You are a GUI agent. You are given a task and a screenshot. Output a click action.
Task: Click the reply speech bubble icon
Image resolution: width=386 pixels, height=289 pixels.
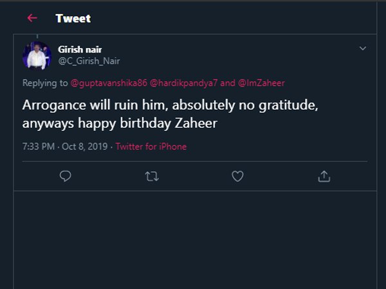coord(65,175)
